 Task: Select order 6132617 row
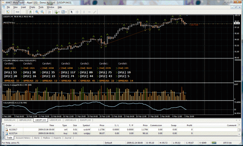pyautogui.click(x=121, y=130)
